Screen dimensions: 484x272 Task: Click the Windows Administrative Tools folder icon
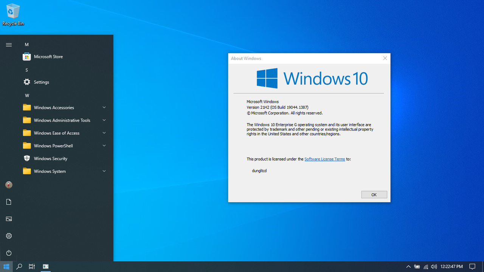[26, 120]
